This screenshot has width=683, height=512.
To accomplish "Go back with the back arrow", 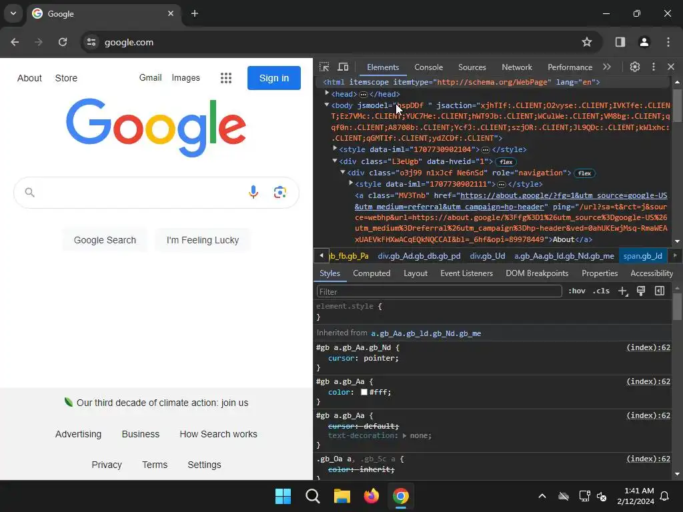I will tap(15, 42).
